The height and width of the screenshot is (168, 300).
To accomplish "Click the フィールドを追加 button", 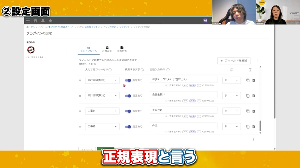I will (234, 61).
